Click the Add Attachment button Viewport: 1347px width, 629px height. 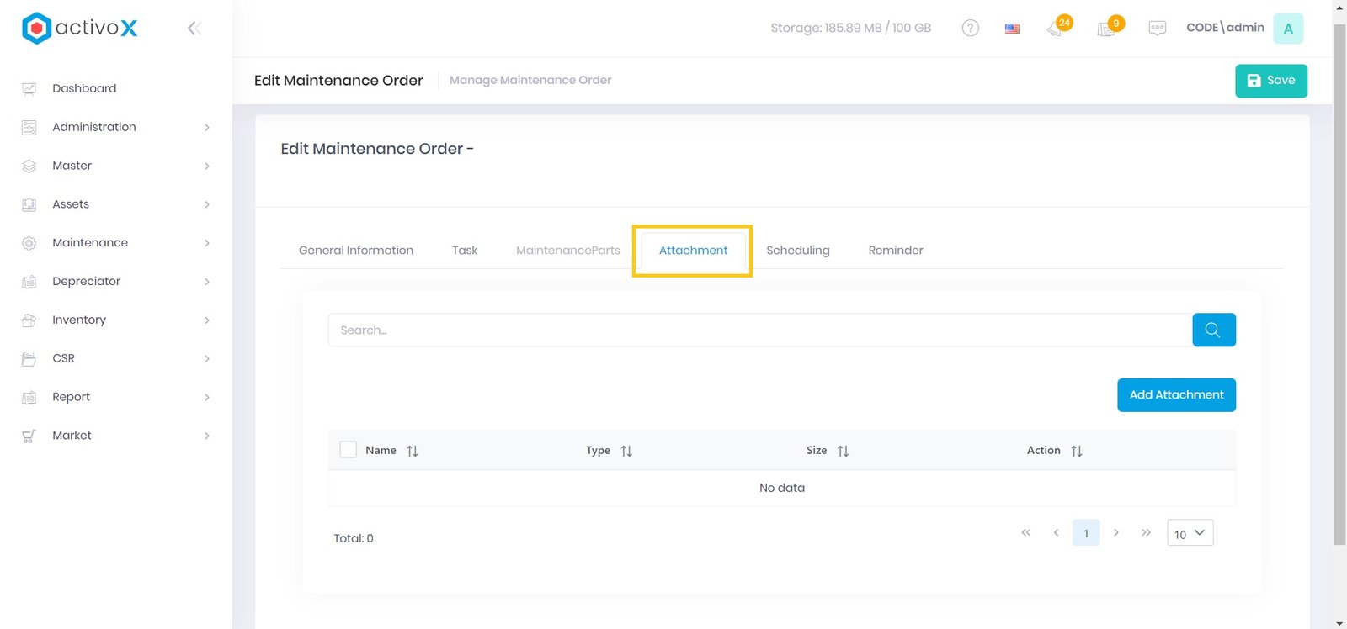point(1176,395)
